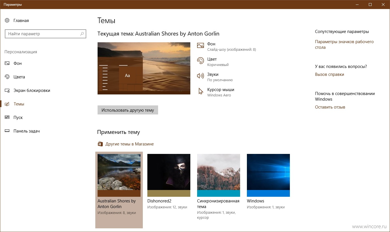The height and width of the screenshot is (232, 390).
Task: Click the Цвет palette icon near Коричневый
Action: tap(201, 61)
